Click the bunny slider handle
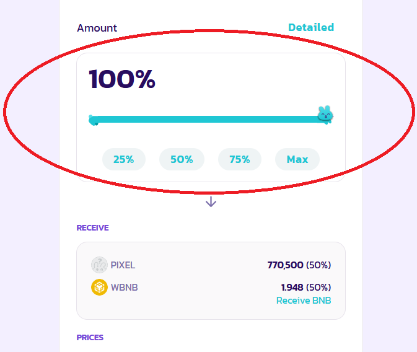Viewport: 417px width, 352px height. pyautogui.click(x=325, y=115)
